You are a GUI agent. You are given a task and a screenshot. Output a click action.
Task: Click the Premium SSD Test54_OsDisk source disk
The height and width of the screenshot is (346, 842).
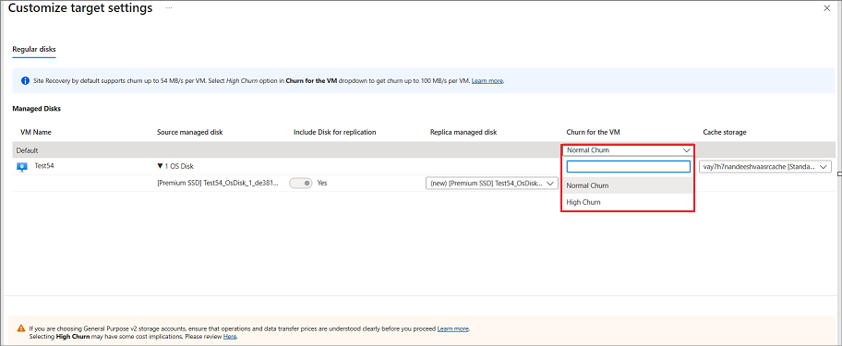coord(218,183)
